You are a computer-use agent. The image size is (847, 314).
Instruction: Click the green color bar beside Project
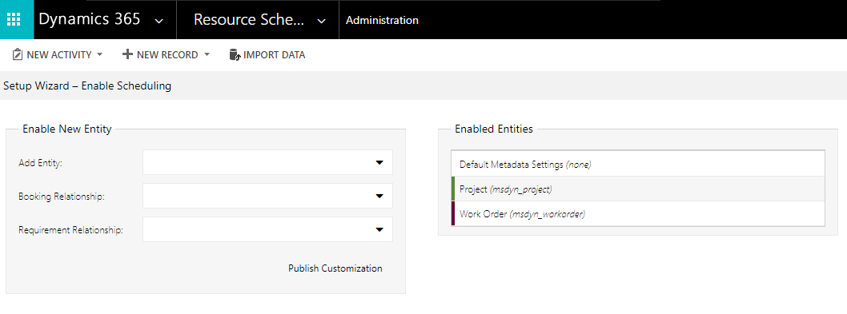click(x=453, y=189)
